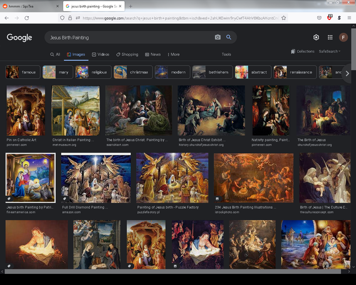Switch to the Shopping search tab
The width and height of the screenshot is (356, 285).
[127, 55]
